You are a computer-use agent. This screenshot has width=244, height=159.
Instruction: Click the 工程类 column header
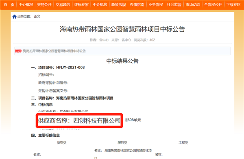(183, 142)
